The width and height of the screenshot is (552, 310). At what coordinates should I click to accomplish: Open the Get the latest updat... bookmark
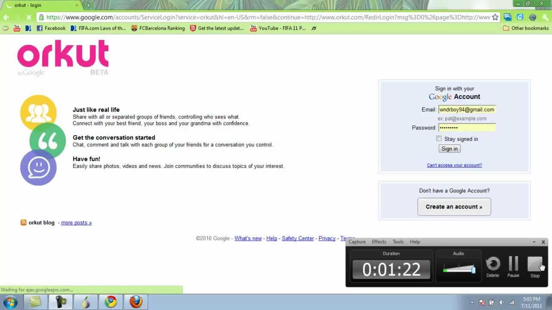point(217,28)
